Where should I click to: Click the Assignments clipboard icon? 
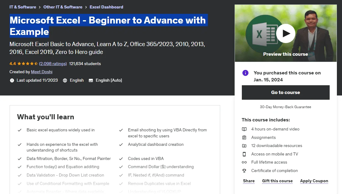(244, 137)
